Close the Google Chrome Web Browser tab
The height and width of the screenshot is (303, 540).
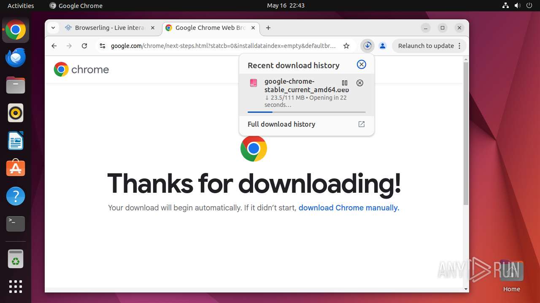(x=253, y=28)
